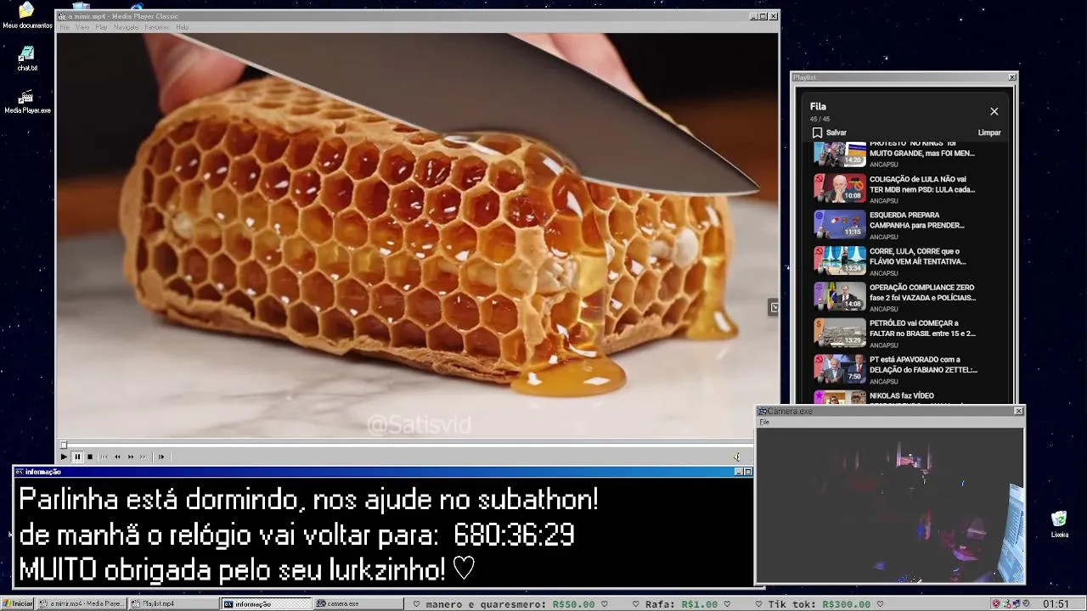Switch to Playlist.mp4 taskbar item
Image resolution: width=1087 pixels, height=611 pixels.
tap(174, 603)
